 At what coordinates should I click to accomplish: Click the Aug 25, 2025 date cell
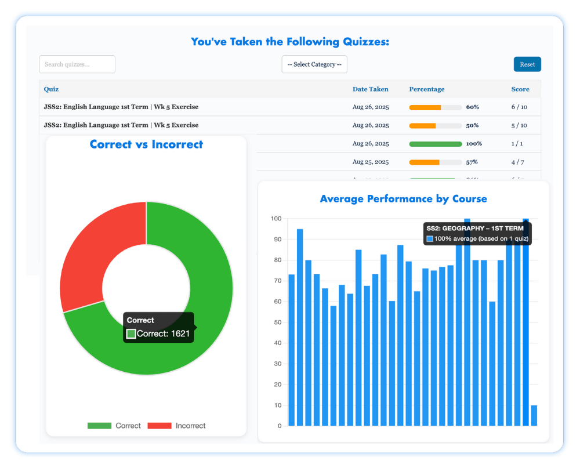click(x=370, y=162)
